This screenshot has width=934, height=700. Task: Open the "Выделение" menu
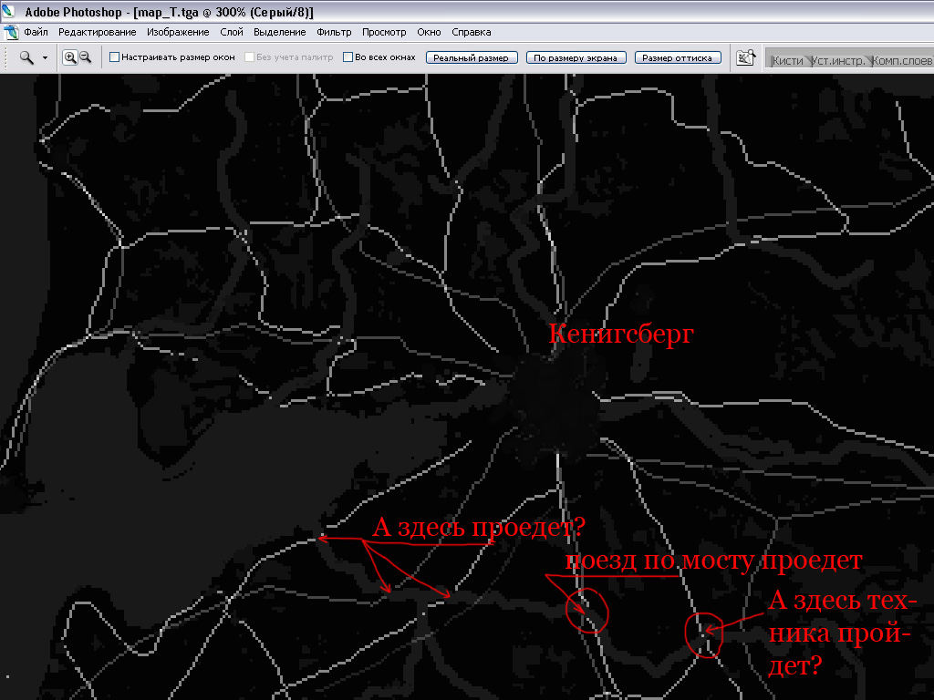(x=279, y=32)
